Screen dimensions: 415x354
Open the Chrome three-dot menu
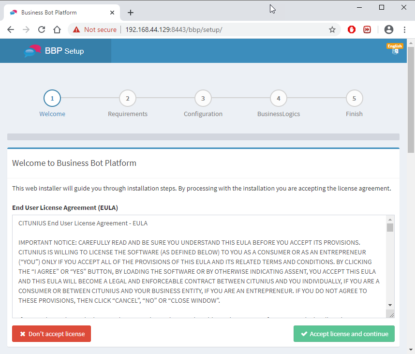pyautogui.click(x=404, y=29)
